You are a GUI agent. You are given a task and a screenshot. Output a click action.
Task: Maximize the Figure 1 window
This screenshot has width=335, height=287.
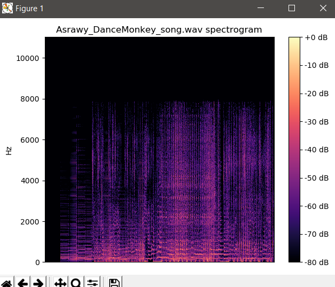tap(292, 8)
